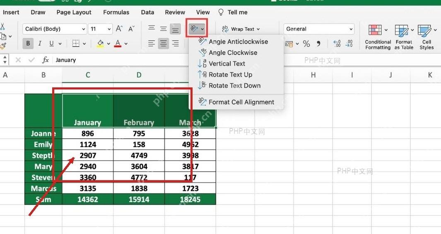
Task: Click the Orientation button in ribbon
Action: [197, 29]
